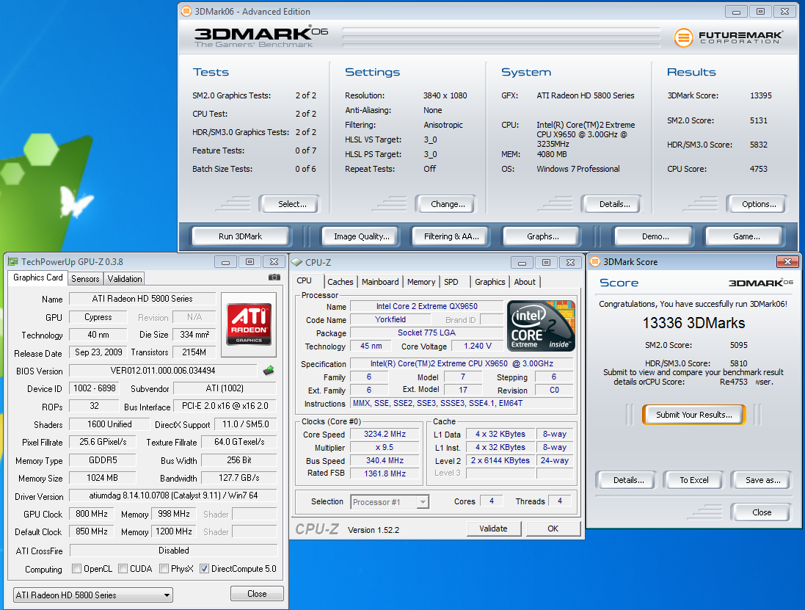Open the Graphs... button
805x610 pixels.
pos(542,236)
